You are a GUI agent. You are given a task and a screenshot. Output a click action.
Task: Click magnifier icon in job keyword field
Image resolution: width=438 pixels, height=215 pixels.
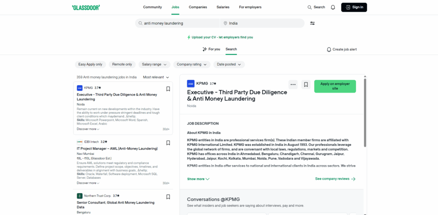pyautogui.click(x=140, y=23)
